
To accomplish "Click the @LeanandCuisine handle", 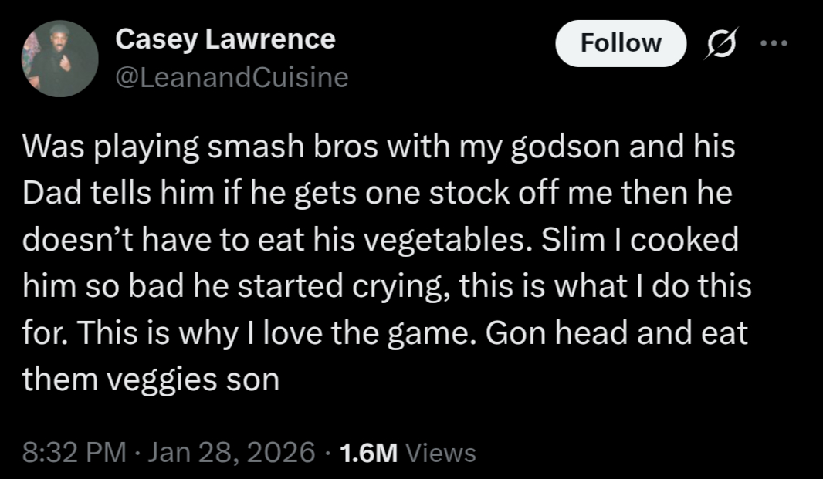I will pyautogui.click(x=232, y=77).
